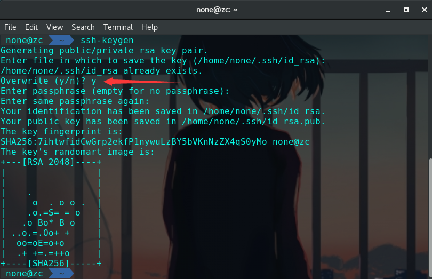Open the Help menu
The width and height of the screenshot is (432, 279).
pos(150,27)
